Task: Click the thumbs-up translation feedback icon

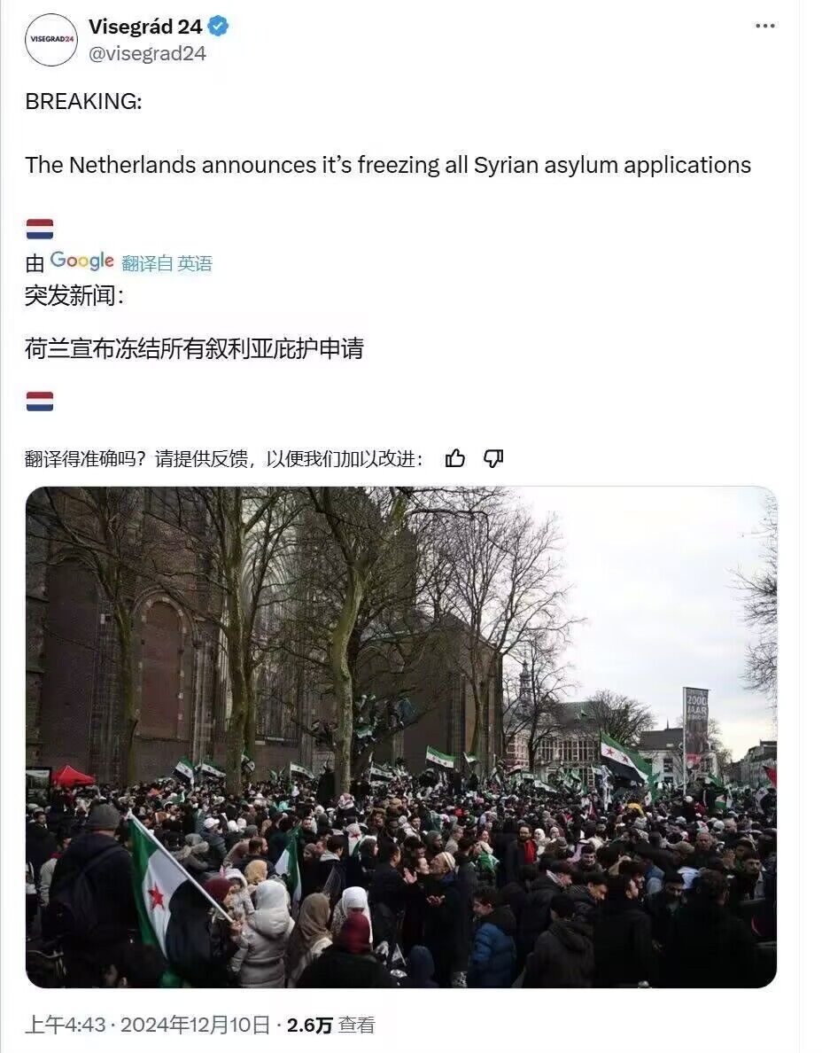Action: coord(455,458)
